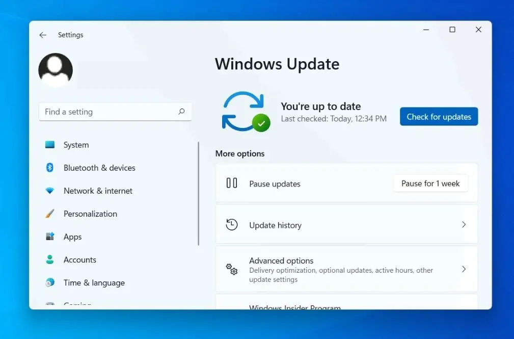This screenshot has width=514, height=339.
Task: Click the Check for updates button
Action: coord(438,116)
